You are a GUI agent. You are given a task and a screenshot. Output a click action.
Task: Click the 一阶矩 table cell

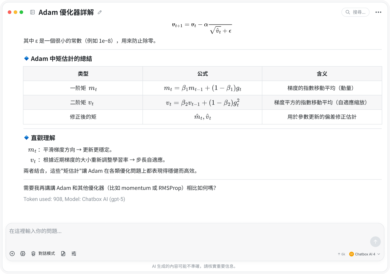tap(83, 88)
